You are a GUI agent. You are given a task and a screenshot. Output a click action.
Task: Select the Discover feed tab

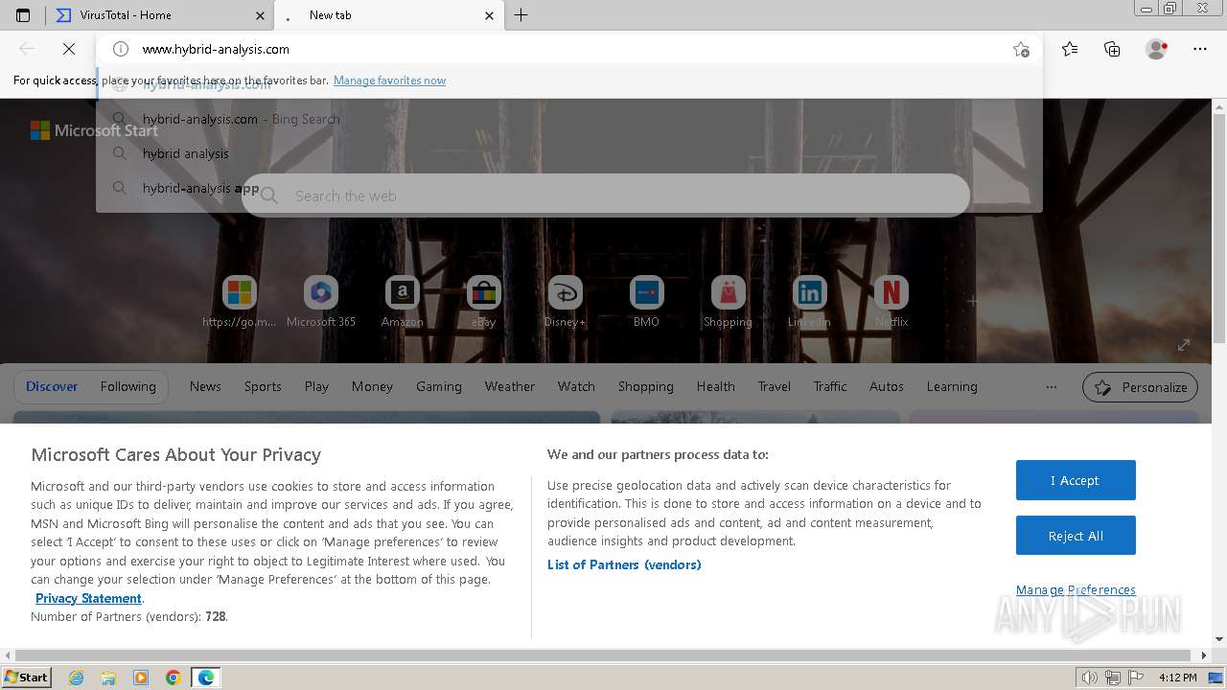pos(52,386)
